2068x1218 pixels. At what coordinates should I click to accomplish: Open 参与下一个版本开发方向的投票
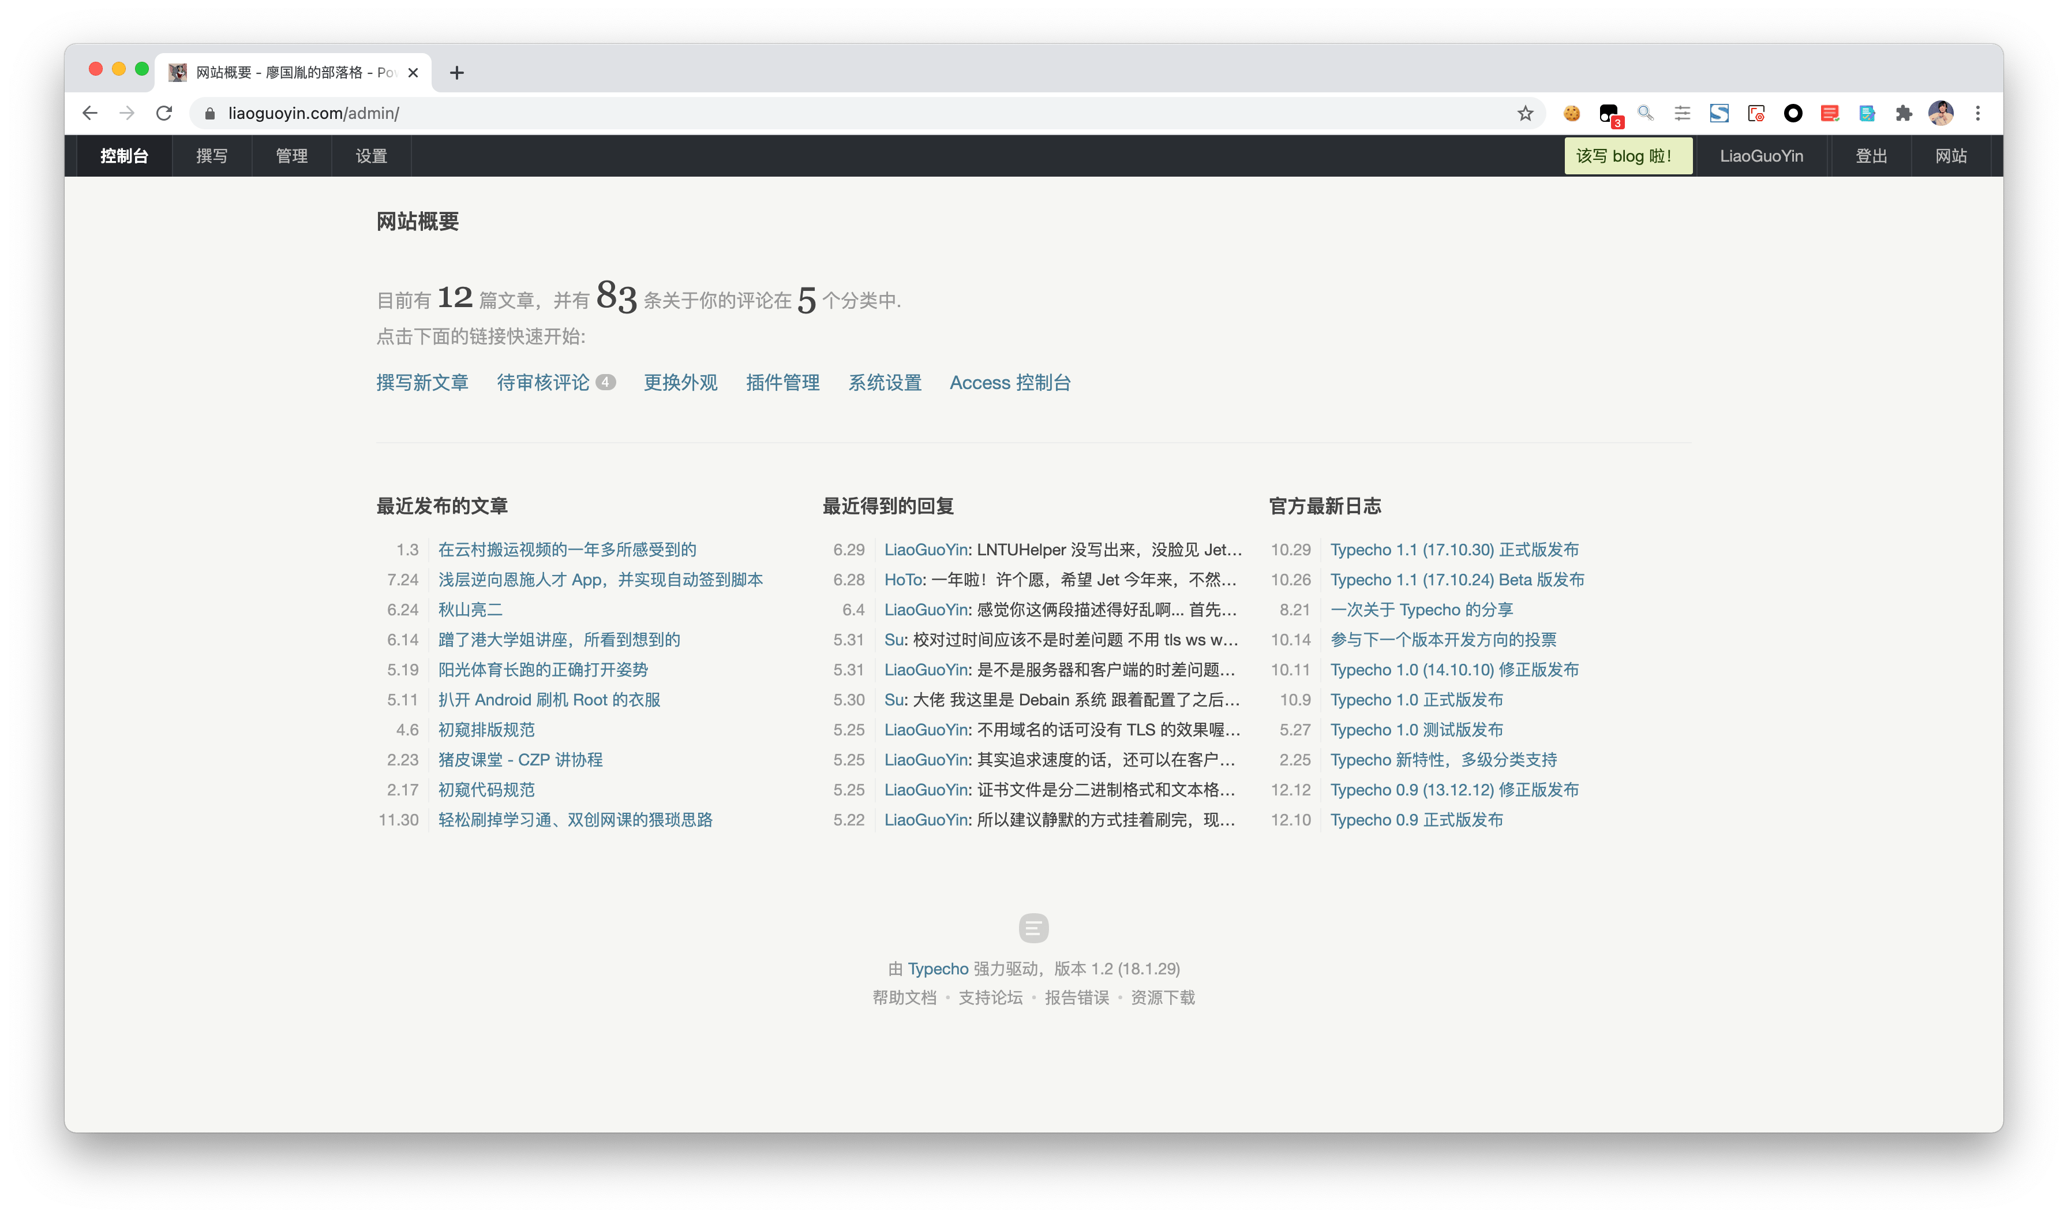(x=1443, y=640)
